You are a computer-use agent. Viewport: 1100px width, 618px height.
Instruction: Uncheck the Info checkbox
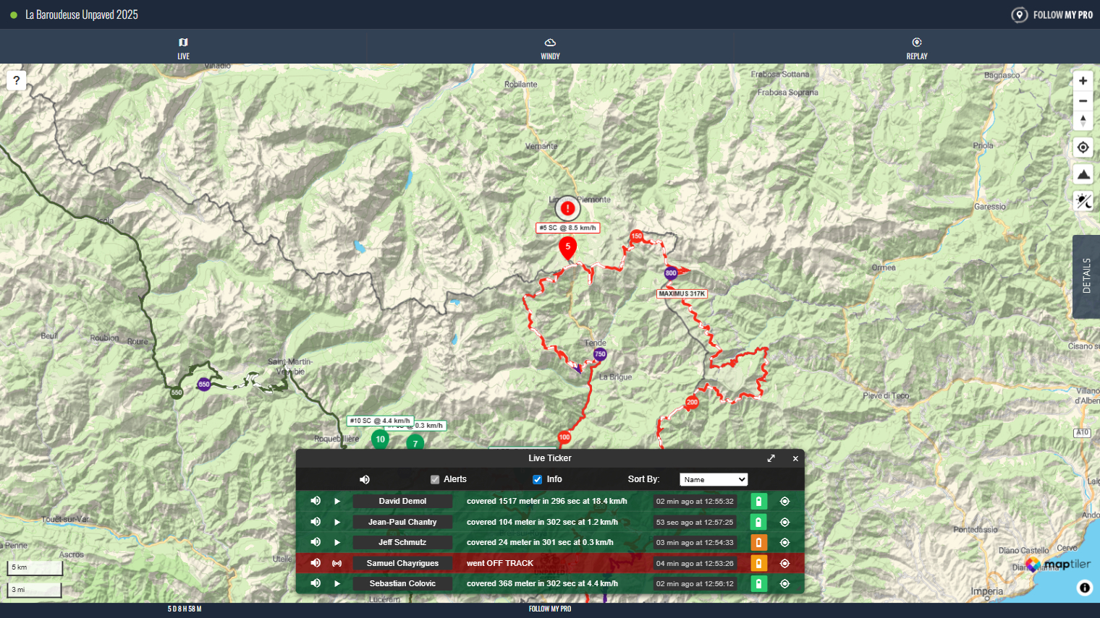(537, 479)
